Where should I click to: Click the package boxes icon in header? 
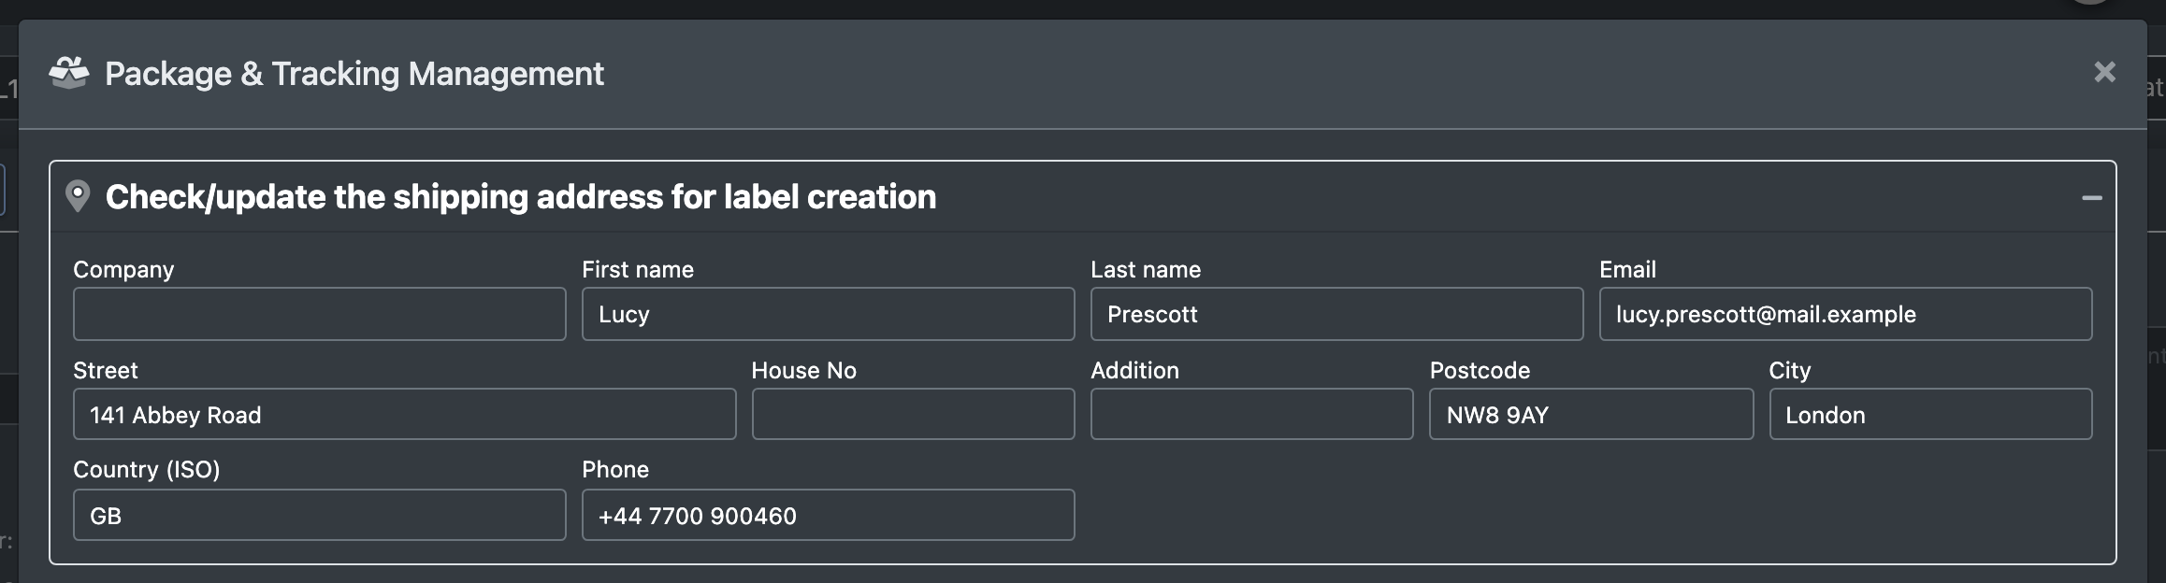coord(68,73)
